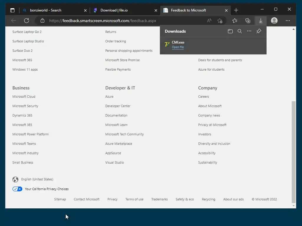Screen dimensions: 302x226
Task: Open Sitemap footer link
Action: pyautogui.click(x=60, y=199)
